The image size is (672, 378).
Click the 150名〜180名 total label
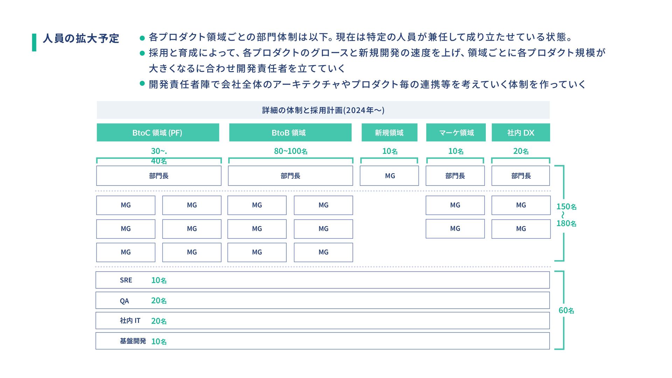click(x=566, y=215)
